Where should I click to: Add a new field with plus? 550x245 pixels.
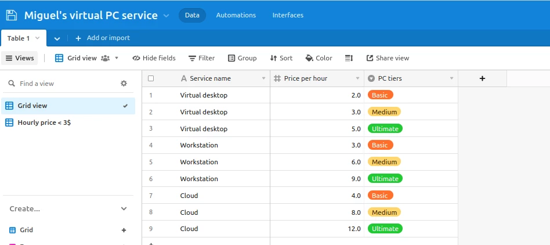pyautogui.click(x=482, y=78)
